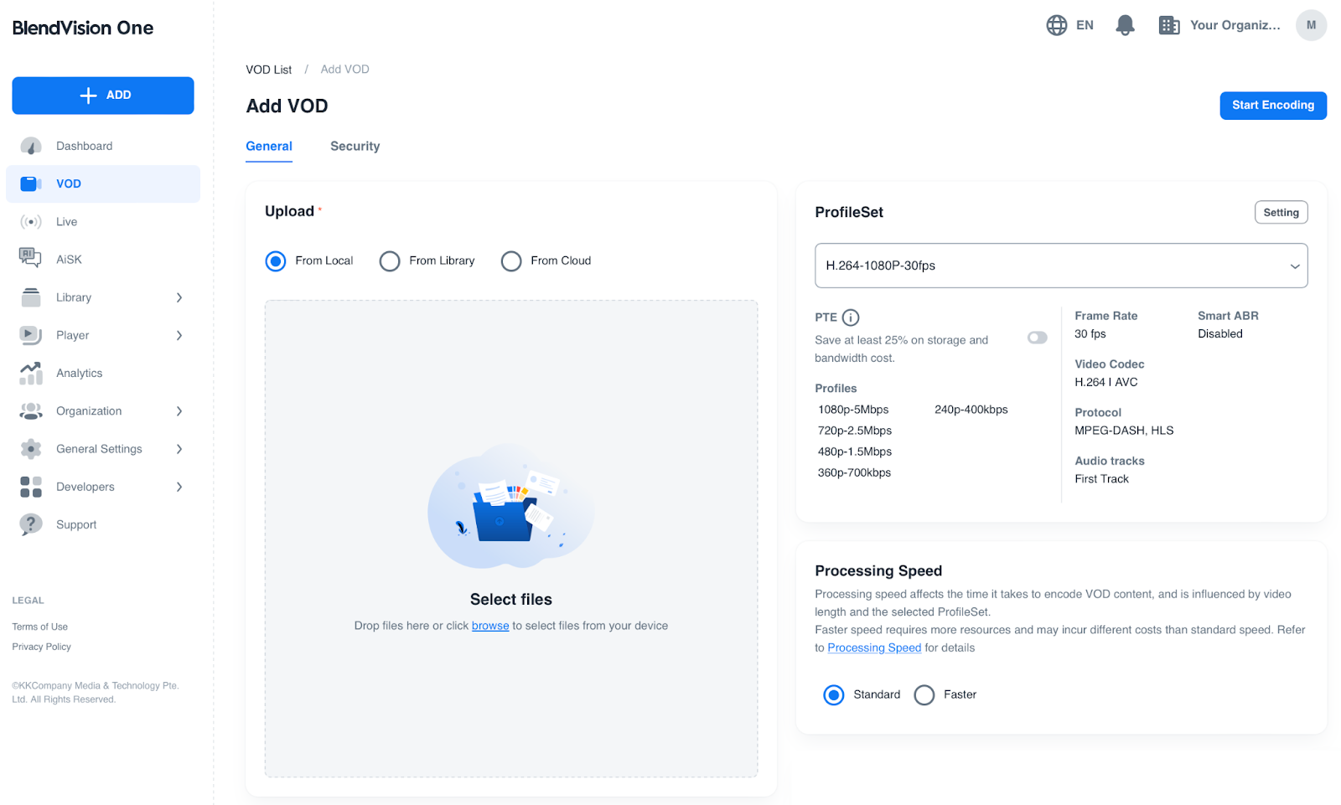Switch to the Security tab
The height and width of the screenshot is (805, 1341).
[x=355, y=147]
